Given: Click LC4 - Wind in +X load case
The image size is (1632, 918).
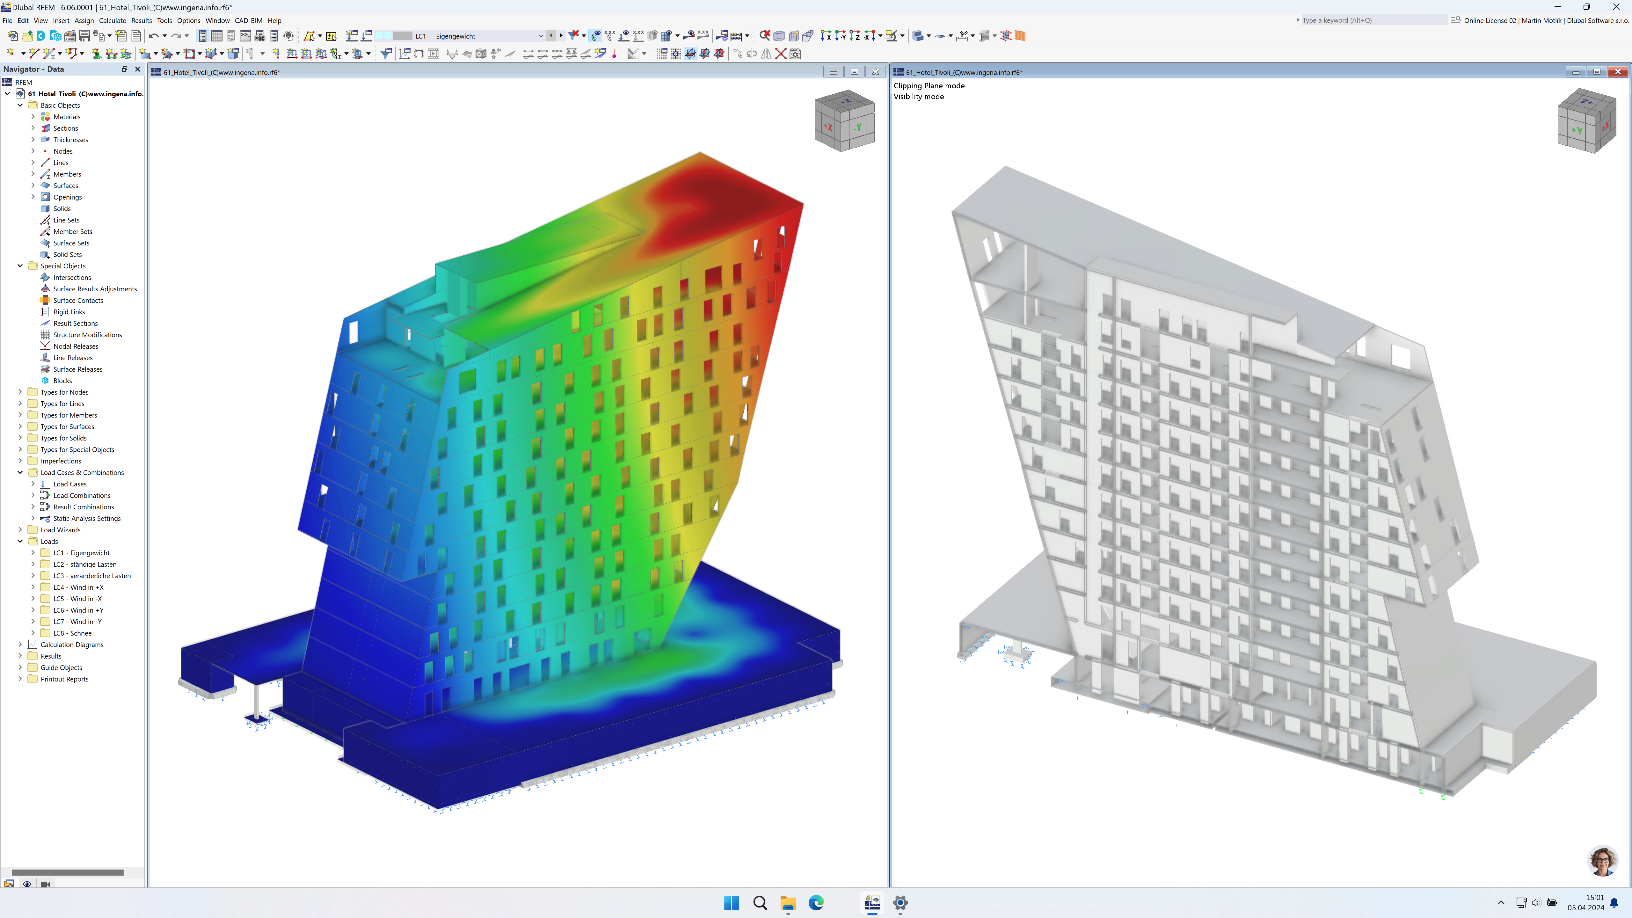Looking at the screenshot, I should tap(78, 586).
